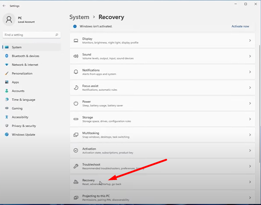Click the System monitor icon in sidebar

click(7, 47)
